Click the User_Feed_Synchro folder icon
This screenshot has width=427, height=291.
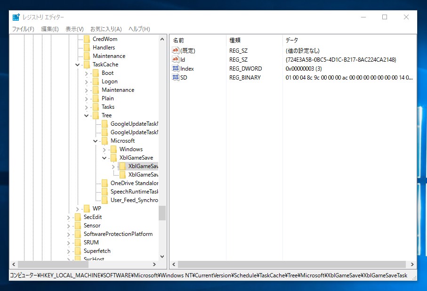105,200
